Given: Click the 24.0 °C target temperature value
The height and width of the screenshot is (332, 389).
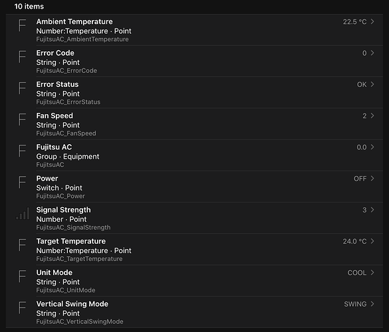Looking at the screenshot, I should (354, 241).
